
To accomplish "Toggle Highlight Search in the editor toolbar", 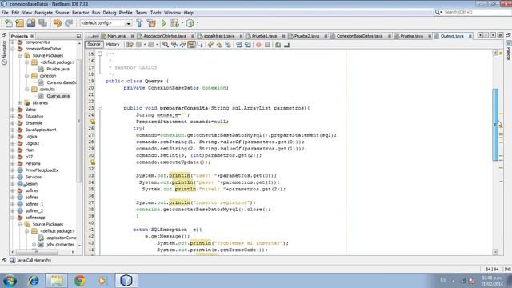I will pyautogui.click(x=191, y=45).
